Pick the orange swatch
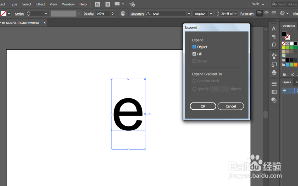 [x=296, y=65]
